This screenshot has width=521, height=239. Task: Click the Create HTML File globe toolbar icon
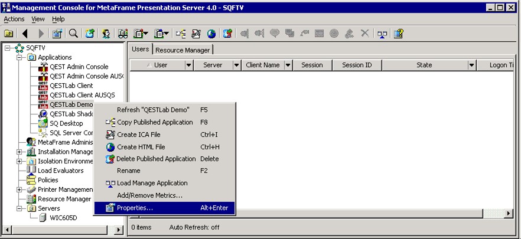pyautogui.click(x=211, y=34)
